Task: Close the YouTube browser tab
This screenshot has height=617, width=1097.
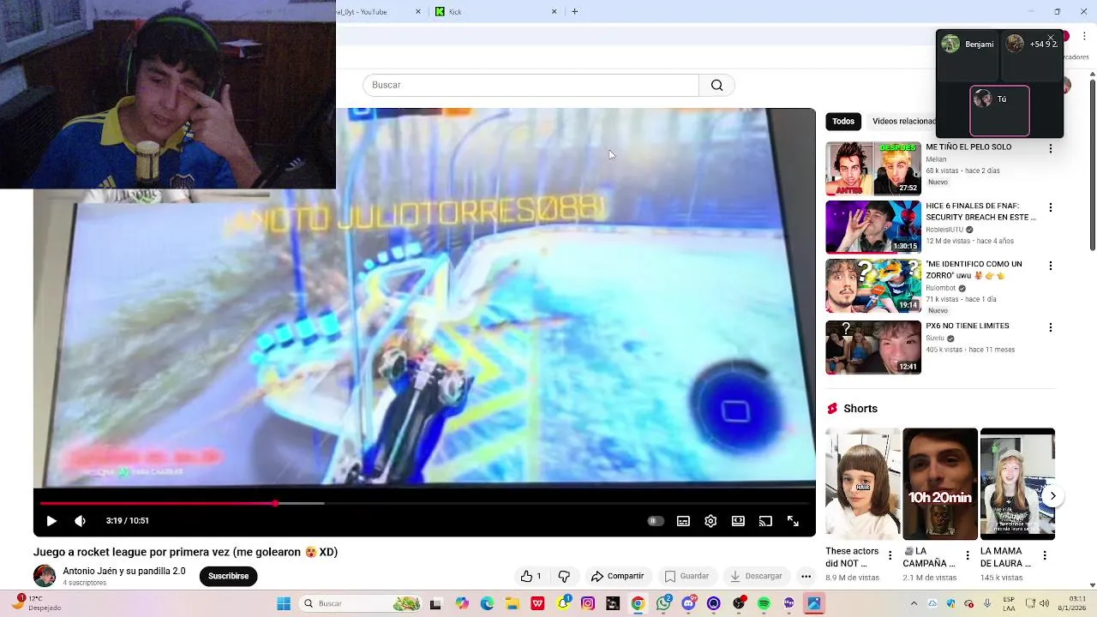Action: [418, 12]
